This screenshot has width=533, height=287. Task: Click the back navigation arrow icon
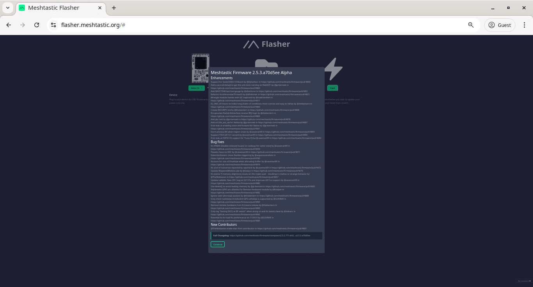point(8,25)
